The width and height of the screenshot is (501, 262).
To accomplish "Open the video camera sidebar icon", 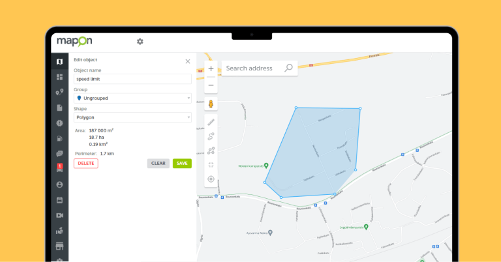I will coord(59,215).
